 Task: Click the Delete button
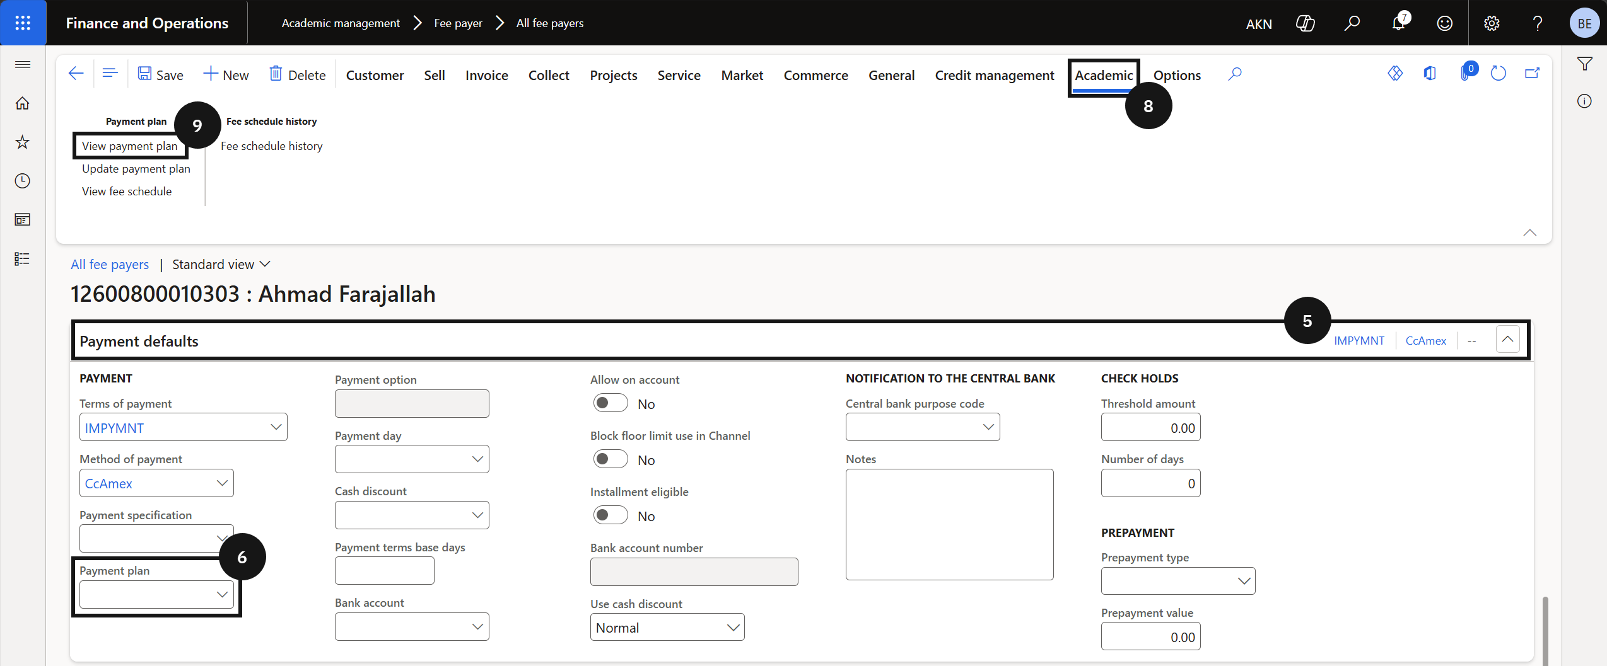pyautogui.click(x=298, y=74)
